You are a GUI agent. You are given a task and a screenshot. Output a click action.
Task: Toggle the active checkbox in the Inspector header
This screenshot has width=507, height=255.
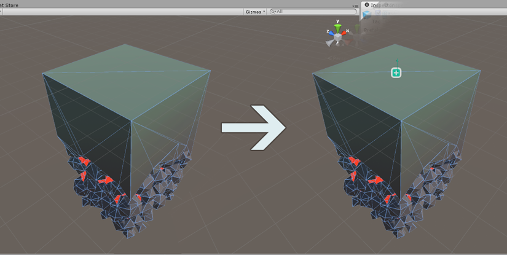379,13
